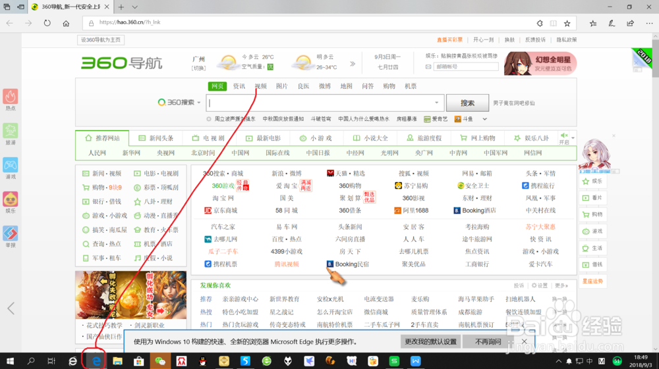Open the Edge favorites hub
This screenshot has height=369, width=659.
point(593,23)
